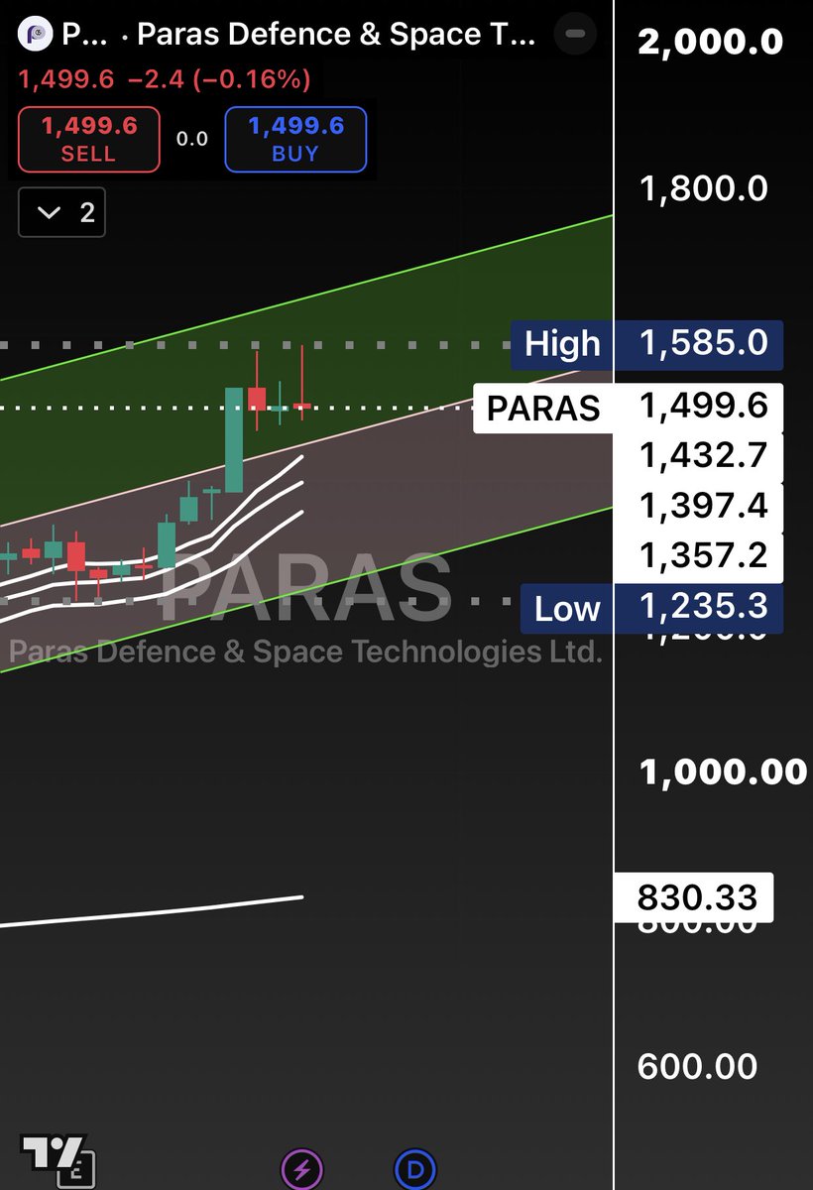Select the High 1,585.0 price label

click(647, 343)
